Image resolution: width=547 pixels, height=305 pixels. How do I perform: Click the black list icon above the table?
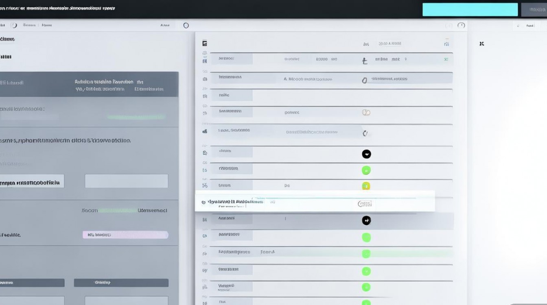point(205,43)
